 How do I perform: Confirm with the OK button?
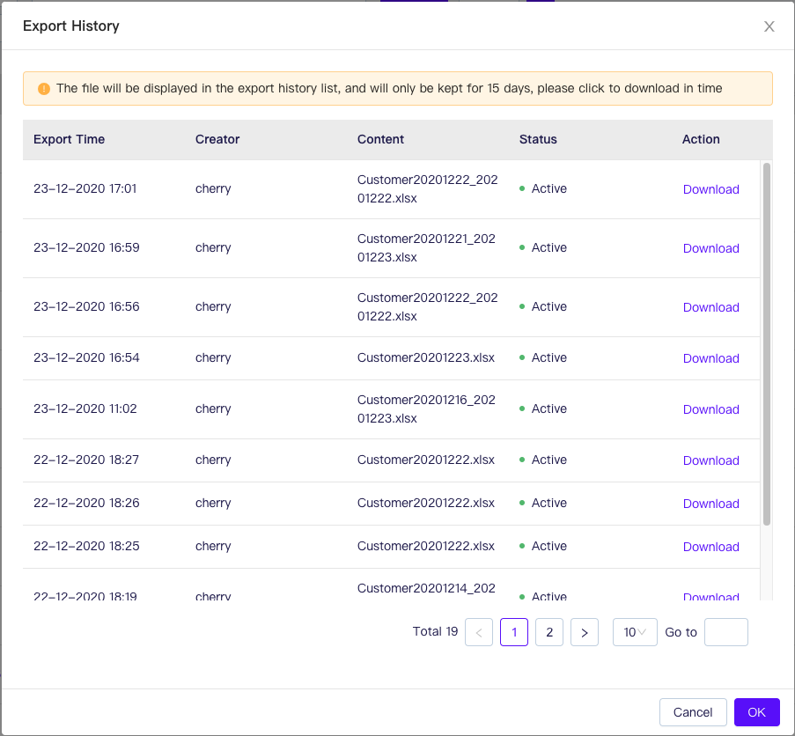756,712
